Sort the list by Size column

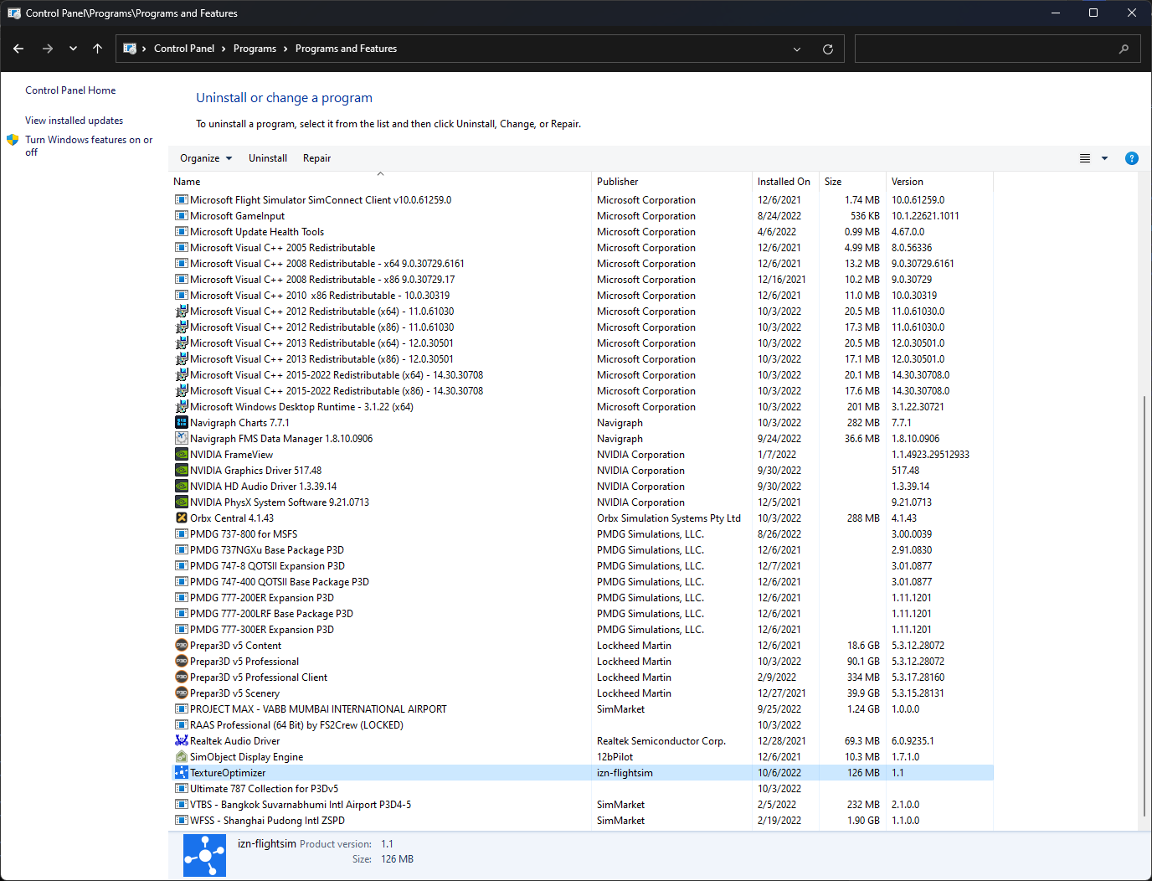pyautogui.click(x=852, y=182)
